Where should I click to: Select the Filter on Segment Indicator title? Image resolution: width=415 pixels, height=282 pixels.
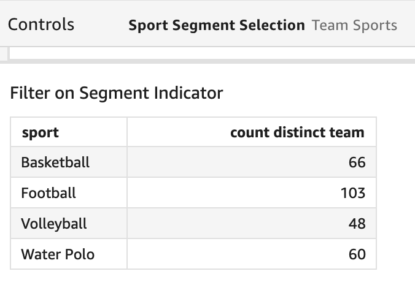pos(117,94)
